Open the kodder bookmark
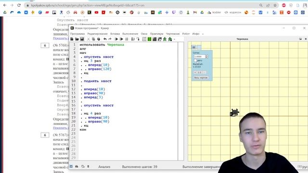Viewport: 308px width, 173px height. pos(214,12)
